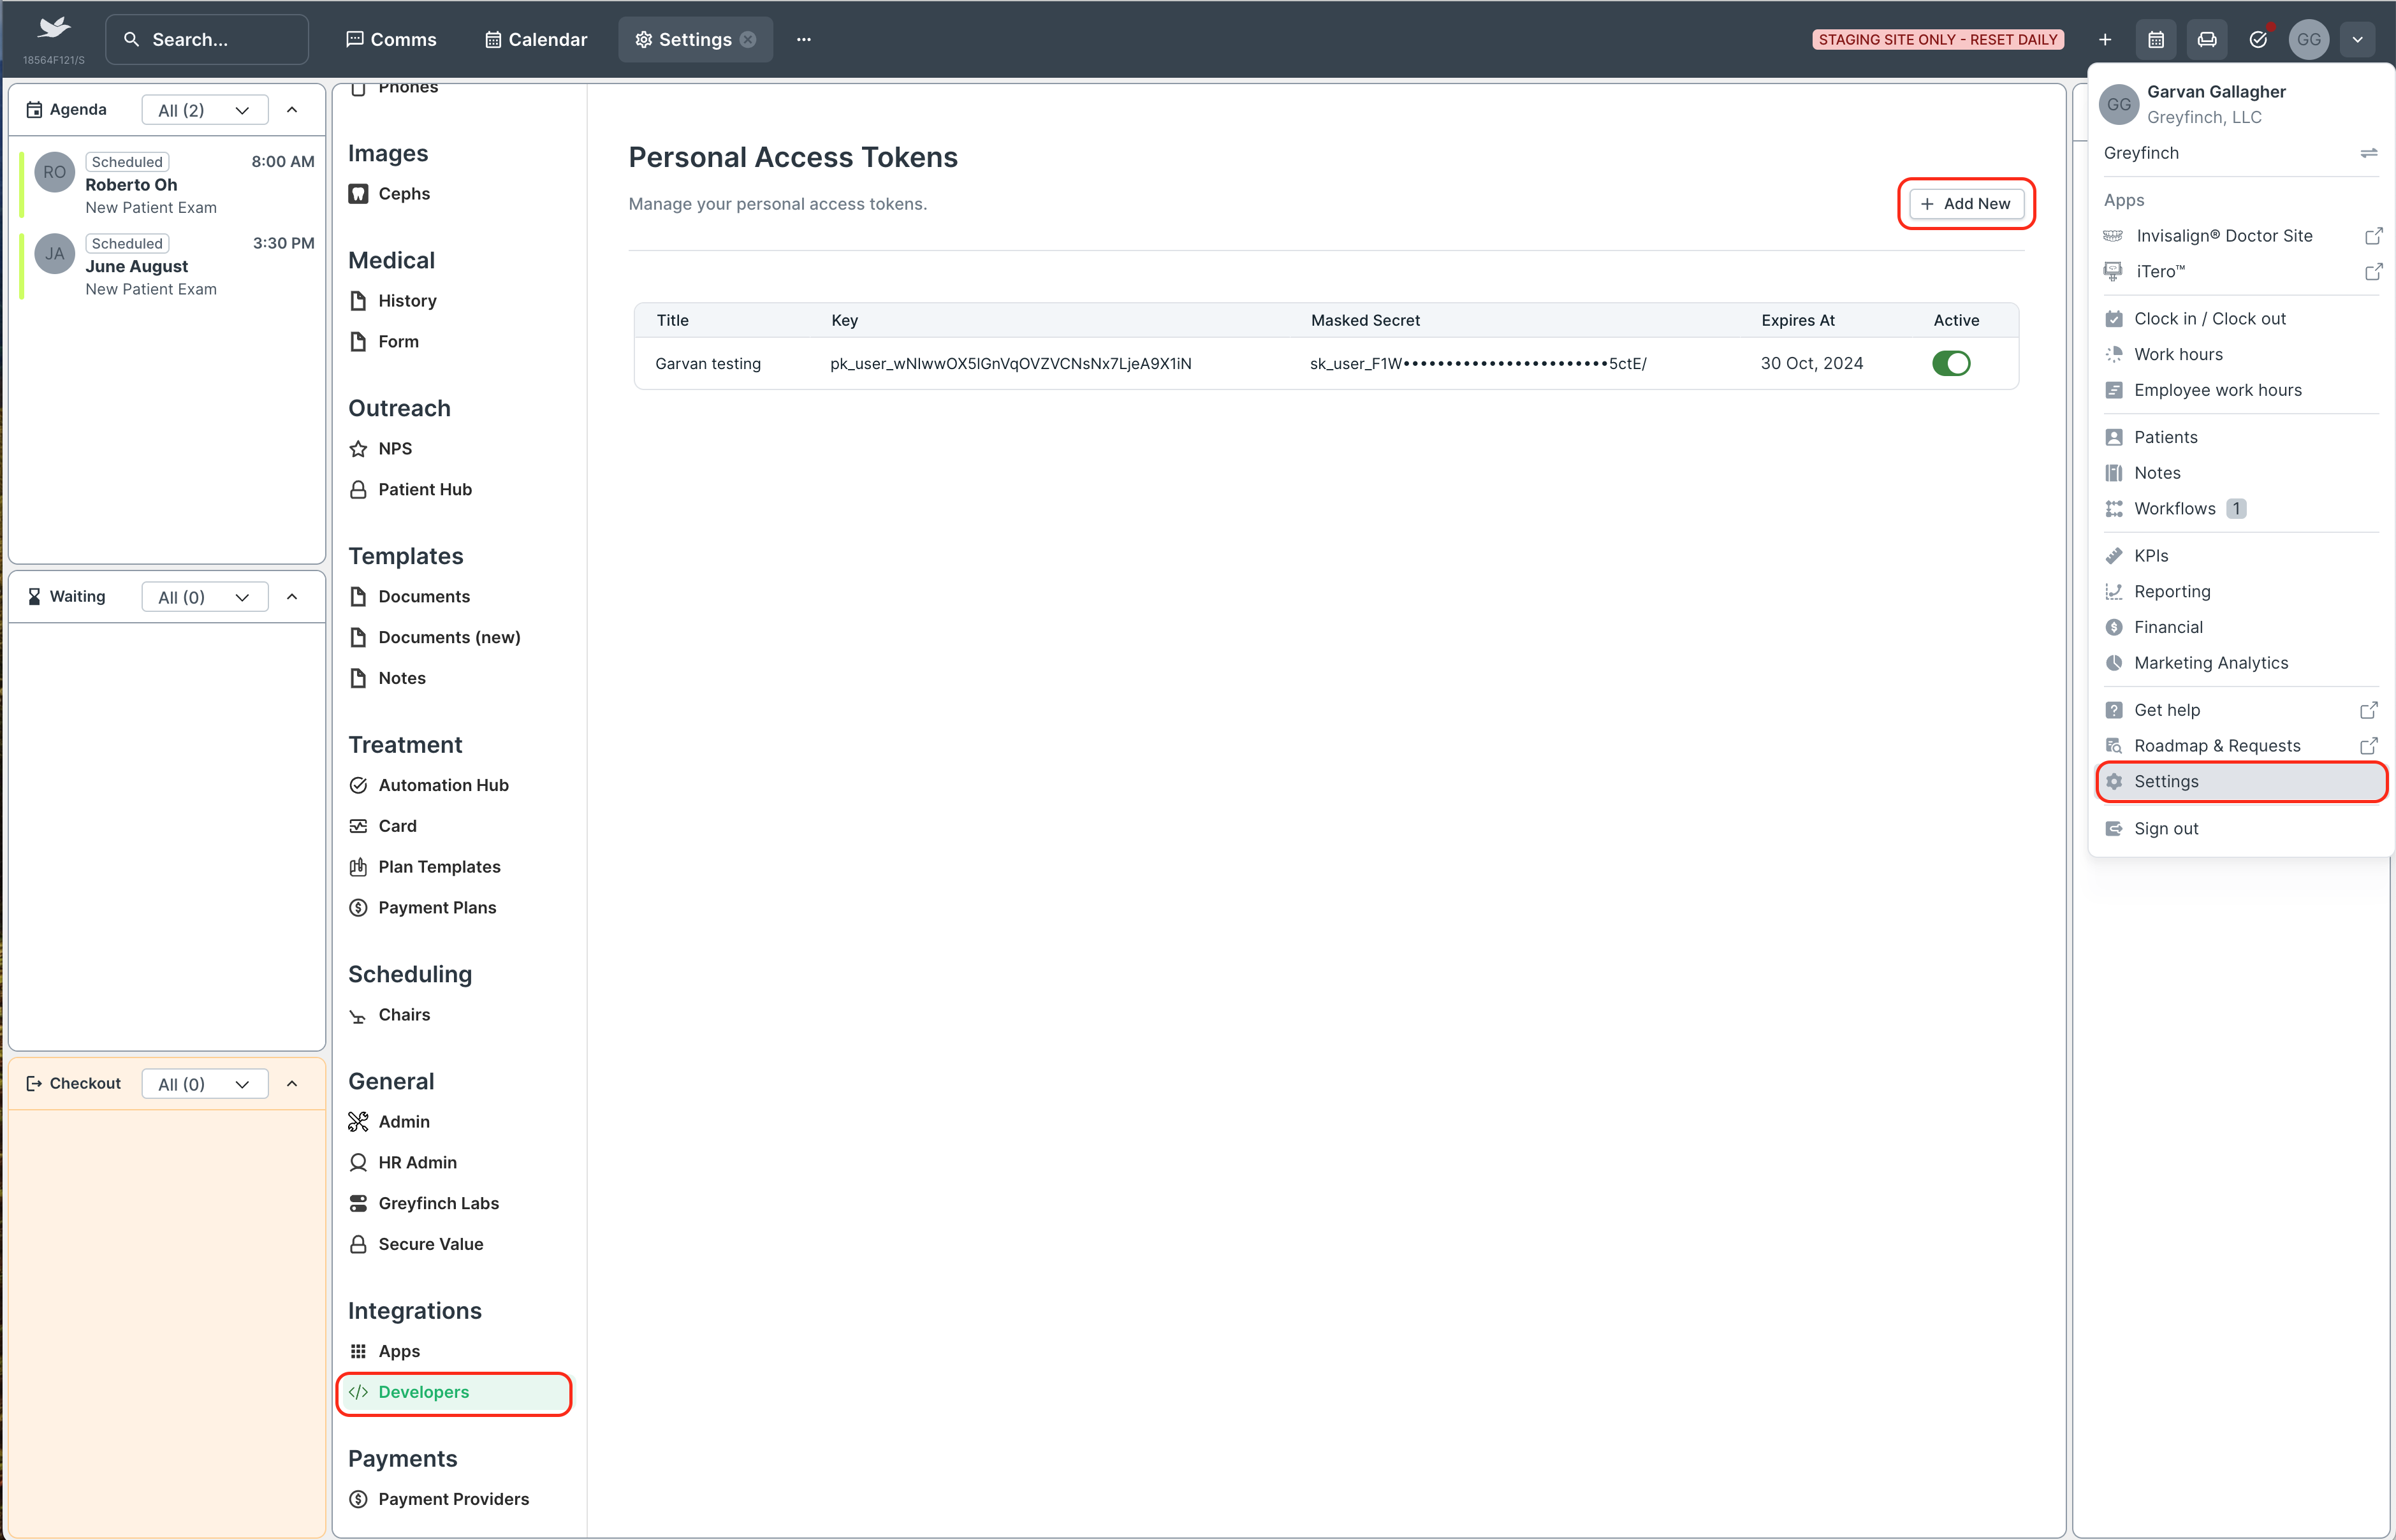This screenshot has width=2396, height=1540.
Task: Open the Agenda All (2) dropdown
Action: coord(205,110)
